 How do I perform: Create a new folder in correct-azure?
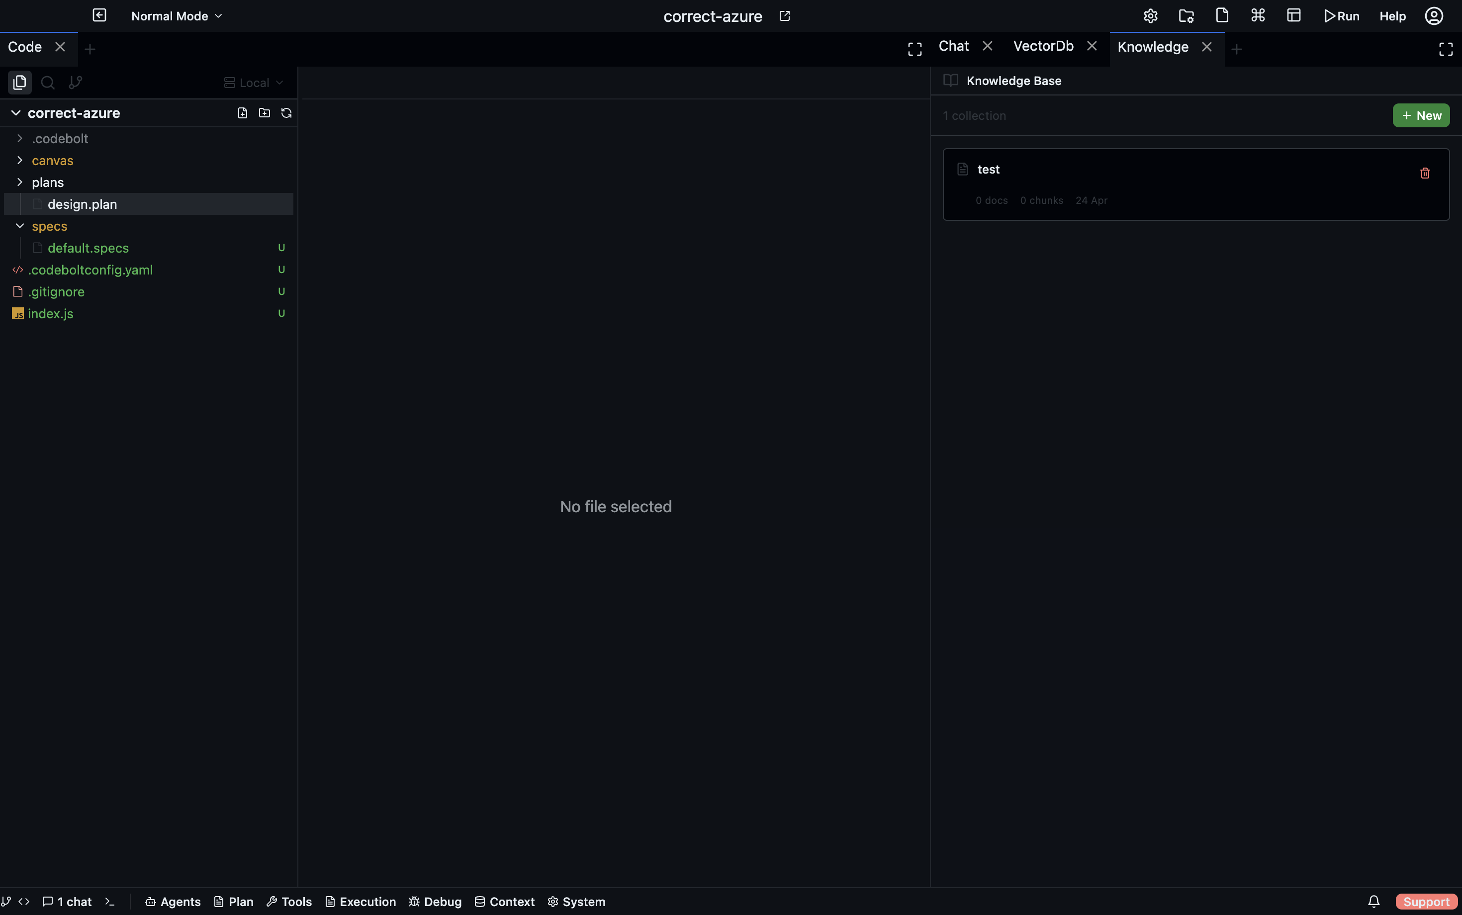pyautogui.click(x=265, y=113)
